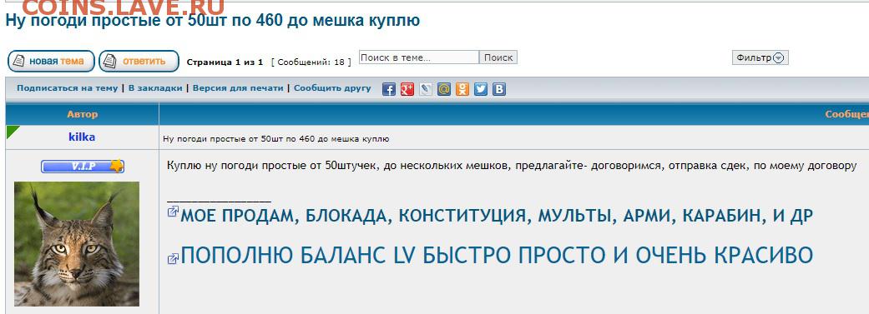Focus the Поиск в теме search field
Viewport: 869px width, 314px height.
419,57
